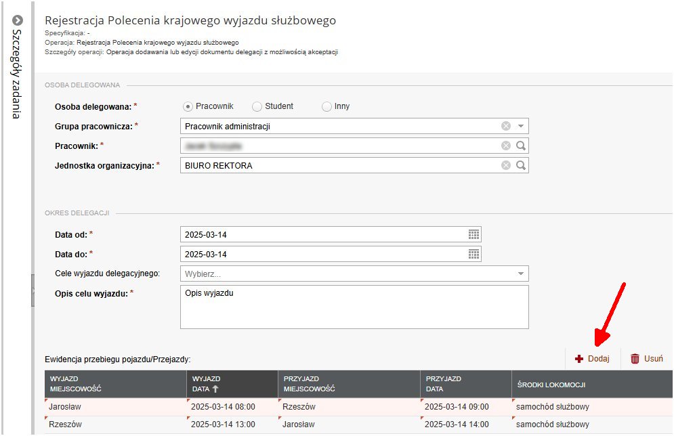
Task: Open calendar for Data od
Action: [473, 234]
